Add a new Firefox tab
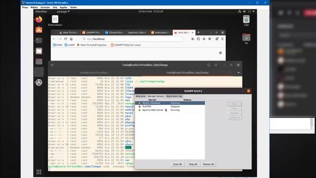The width and height of the screenshot is (316, 178). [198, 32]
